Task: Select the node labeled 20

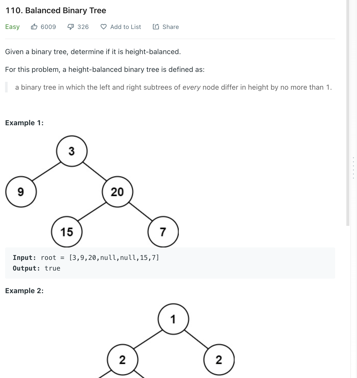Action: [117, 192]
